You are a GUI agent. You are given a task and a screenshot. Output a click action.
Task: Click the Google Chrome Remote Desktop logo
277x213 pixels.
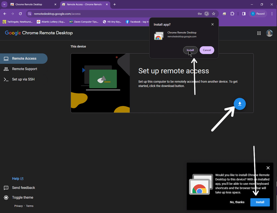39,33
